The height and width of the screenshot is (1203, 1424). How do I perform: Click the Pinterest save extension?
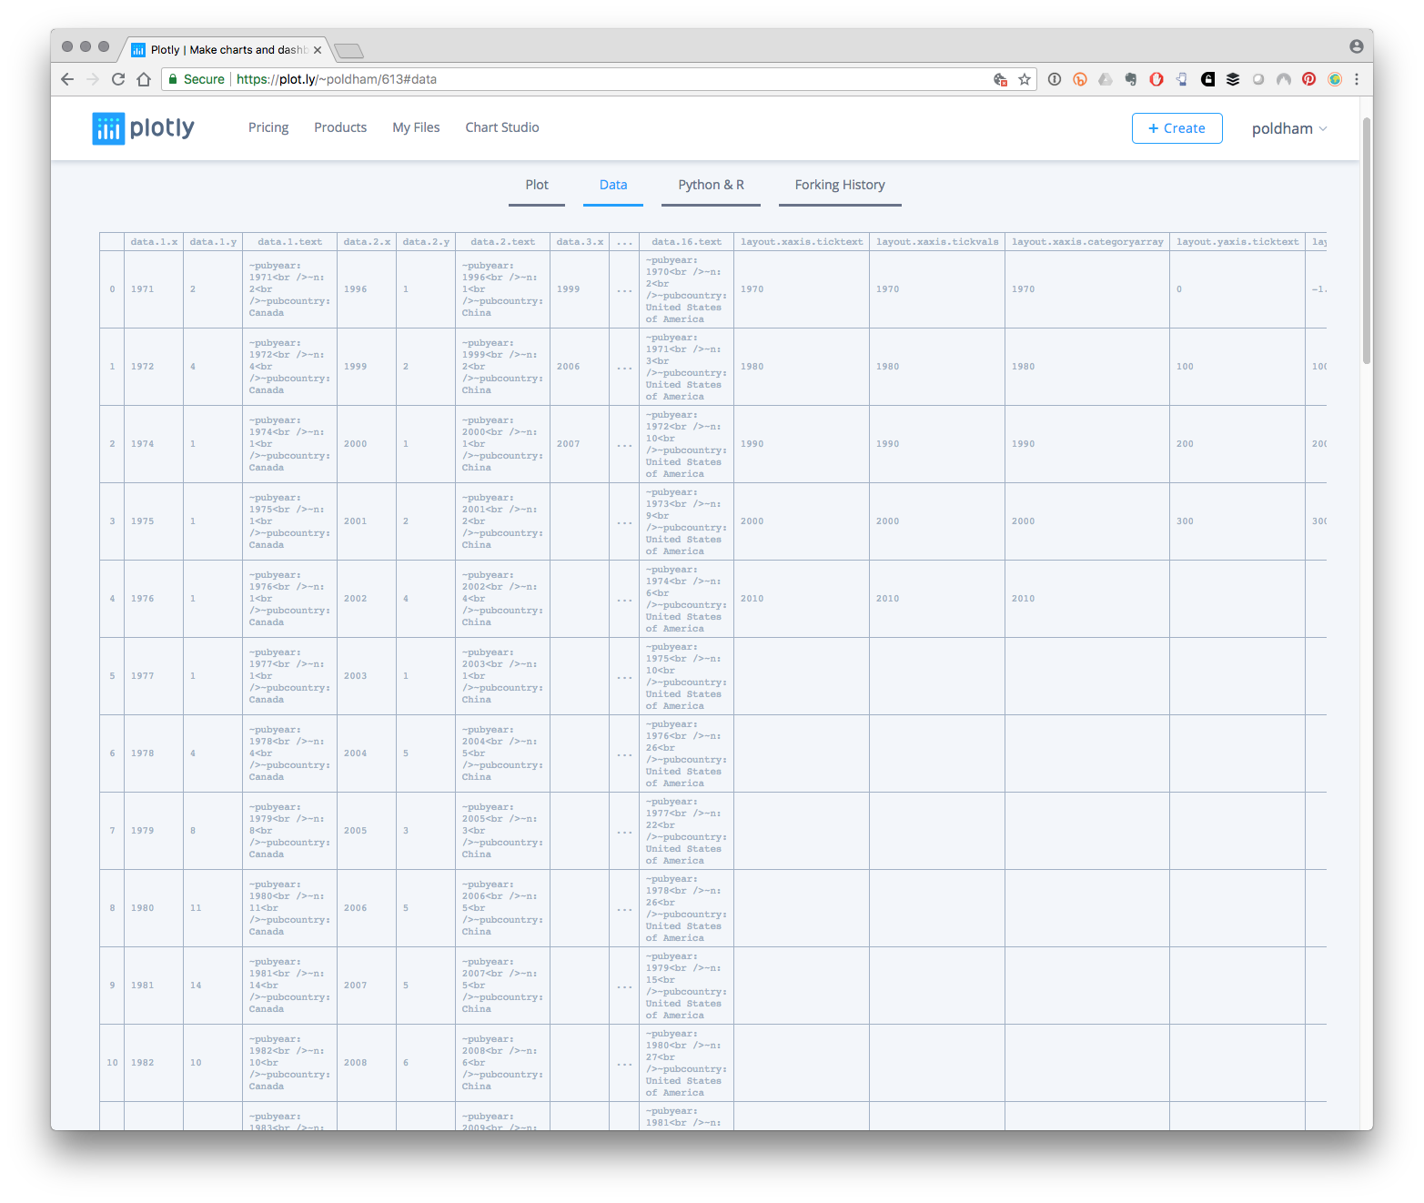click(x=1309, y=79)
